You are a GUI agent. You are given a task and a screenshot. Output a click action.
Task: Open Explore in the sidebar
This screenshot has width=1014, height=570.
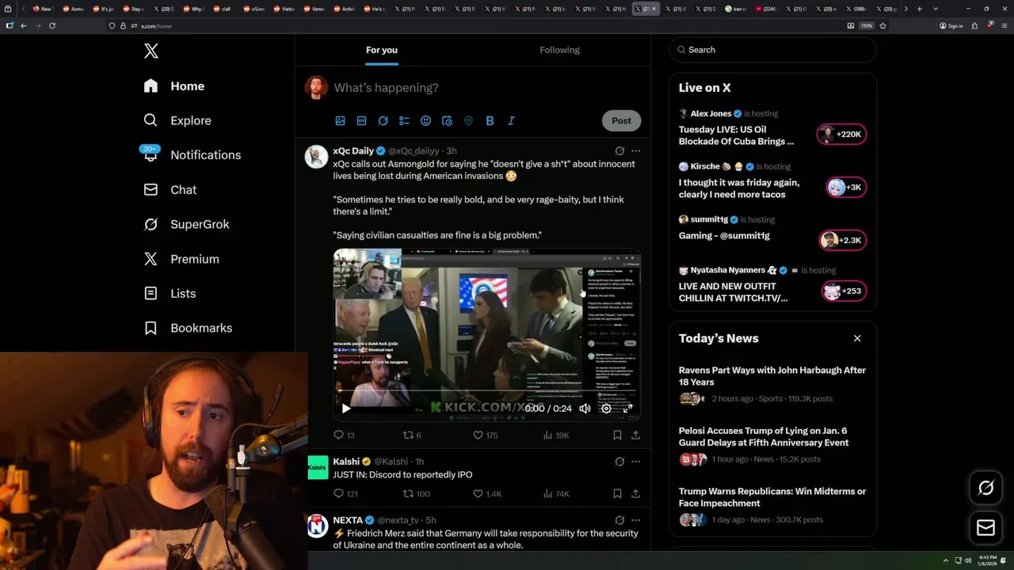point(177,120)
